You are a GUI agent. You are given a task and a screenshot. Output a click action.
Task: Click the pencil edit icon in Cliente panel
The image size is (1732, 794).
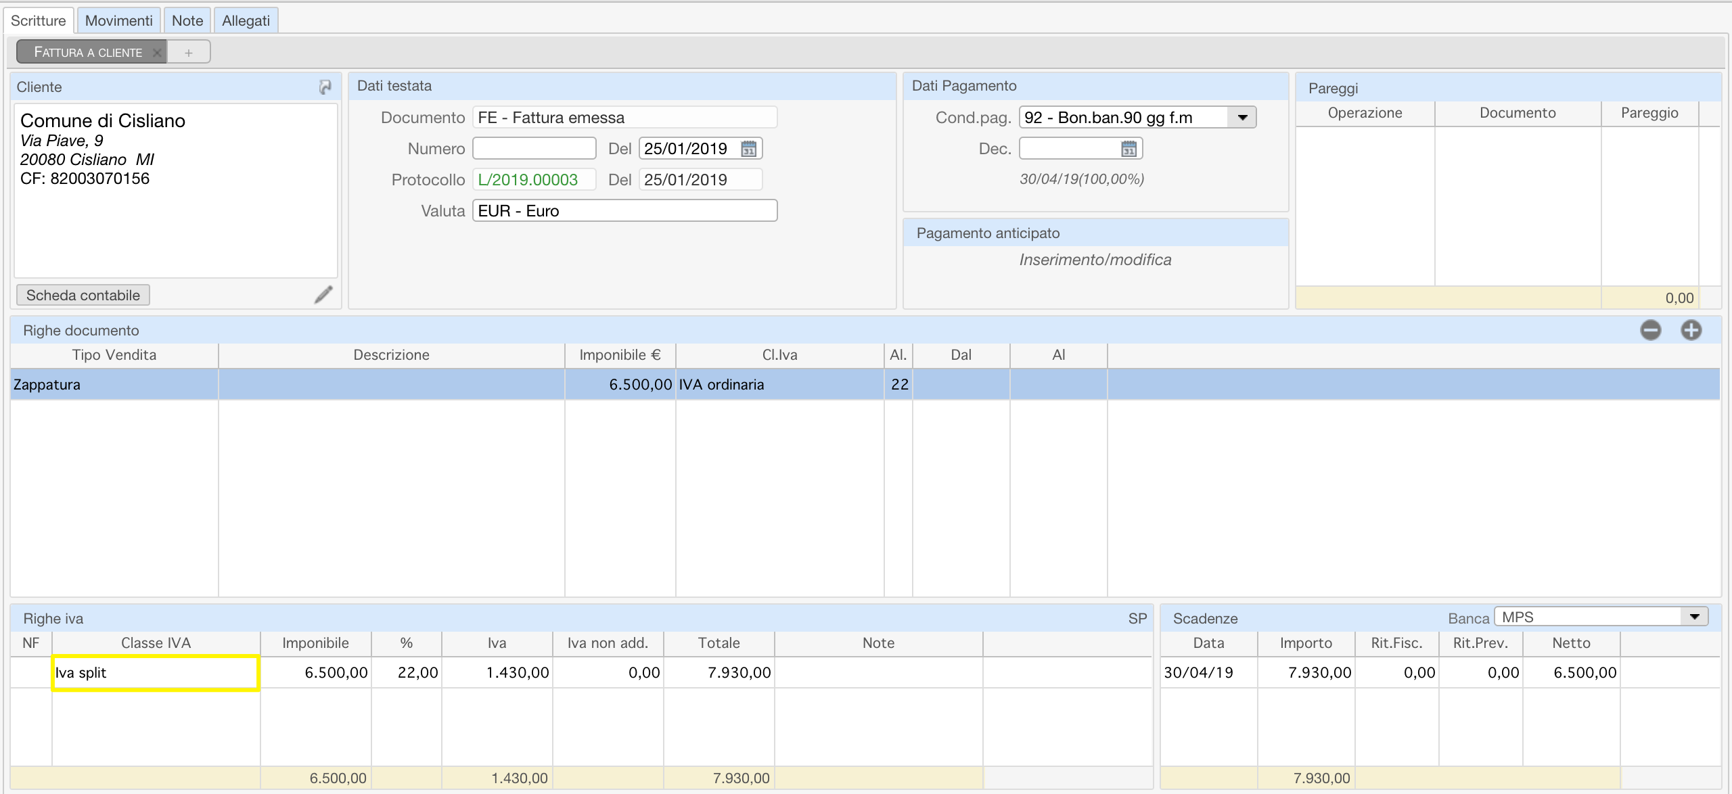pos(323,295)
